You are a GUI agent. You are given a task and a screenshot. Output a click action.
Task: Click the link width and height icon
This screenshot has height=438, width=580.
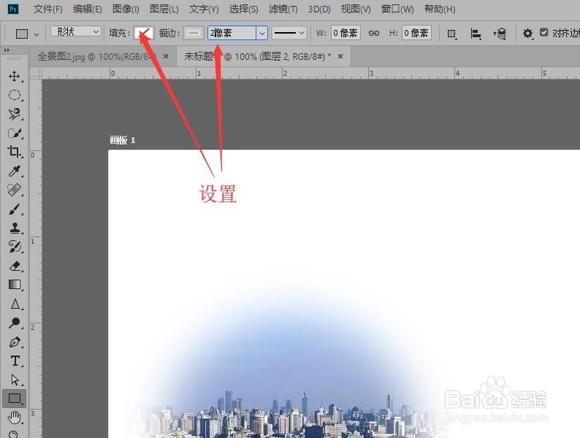374,34
